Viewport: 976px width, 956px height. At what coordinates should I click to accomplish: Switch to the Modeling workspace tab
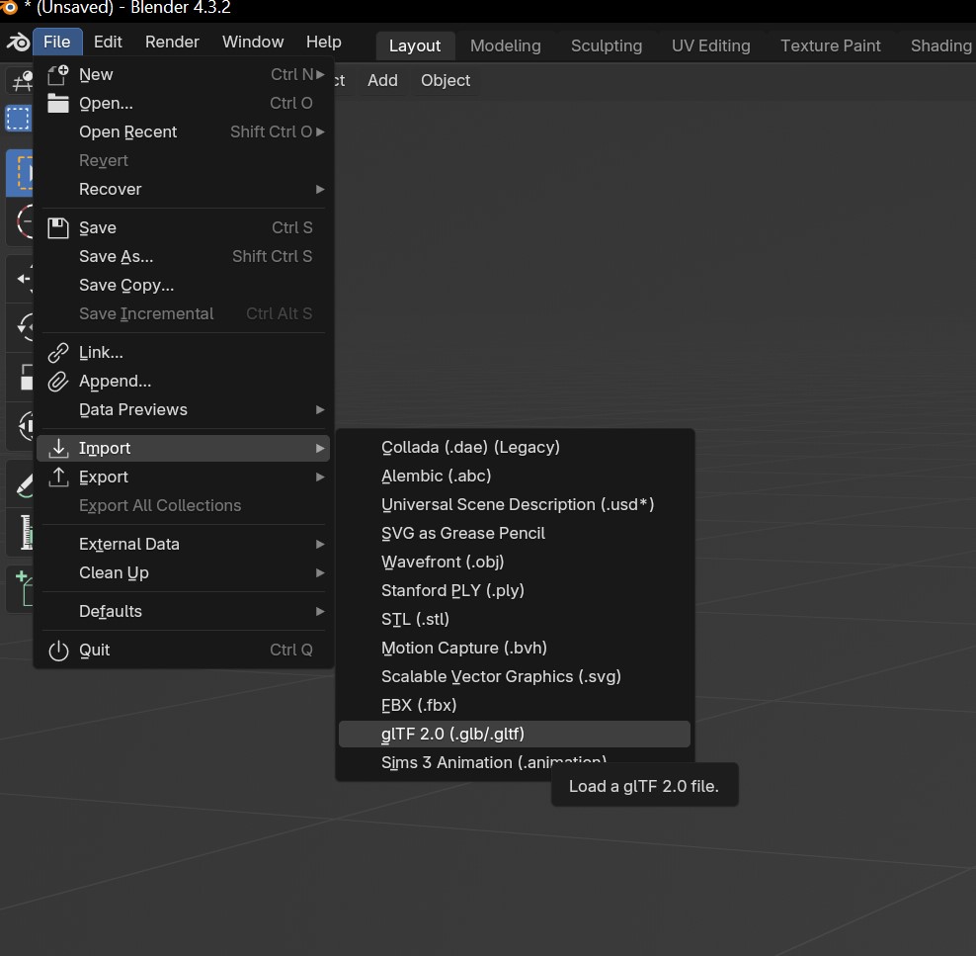pyautogui.click(x=506, y=46)
